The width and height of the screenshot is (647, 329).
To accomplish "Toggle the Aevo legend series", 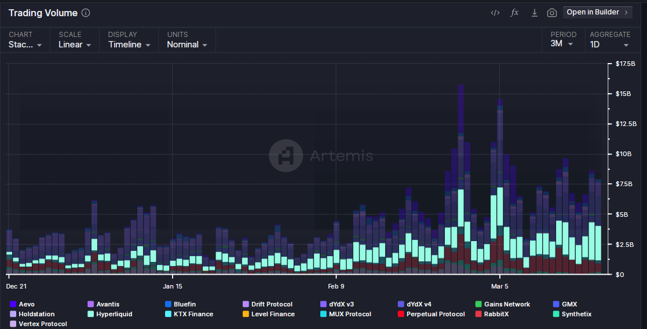I will click(x=22, y=304).
